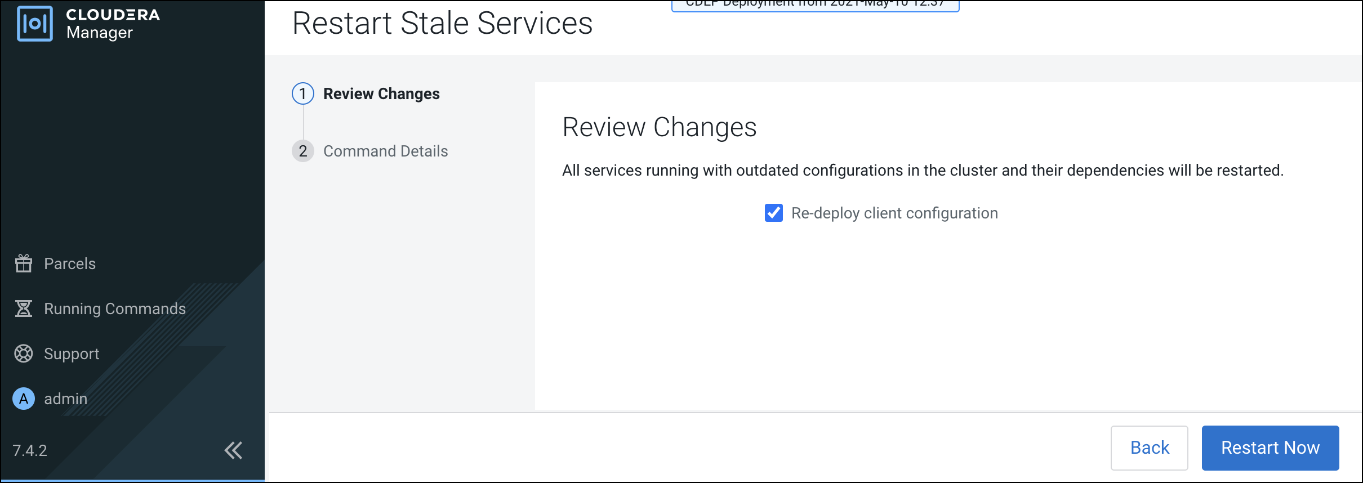Uncheck Re-deploy client configuration checkbox
The height and width of the screenshot is (483, 1363).
[x=773, y=213]
